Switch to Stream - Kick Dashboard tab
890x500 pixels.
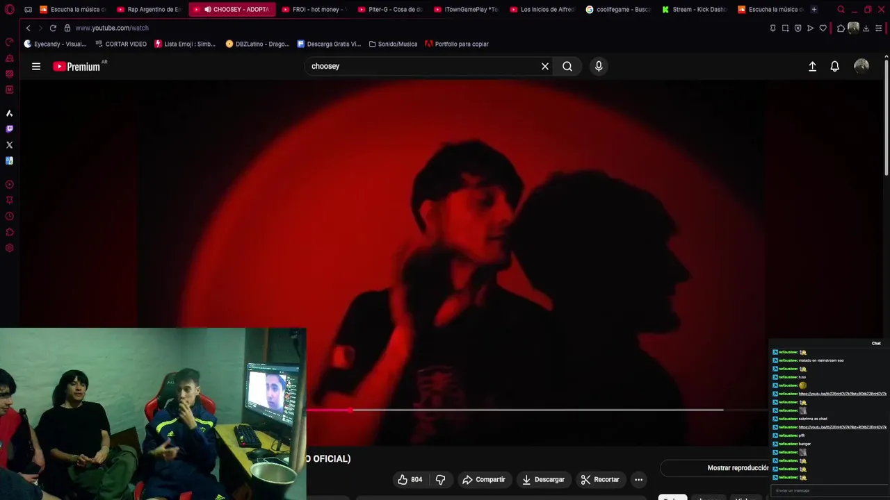pos(694,10)
